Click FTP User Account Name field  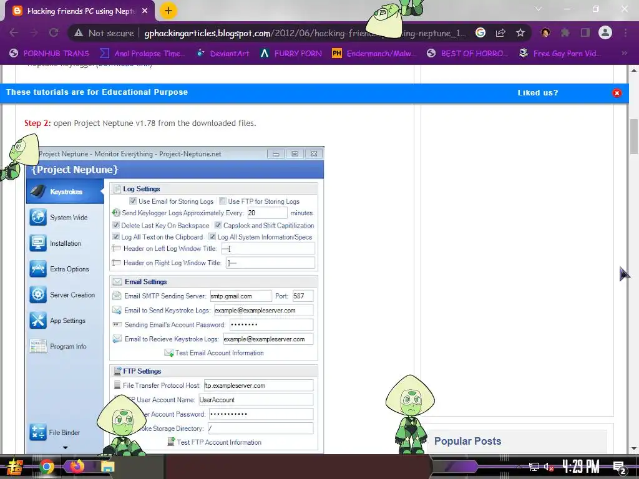coord(256,400)
